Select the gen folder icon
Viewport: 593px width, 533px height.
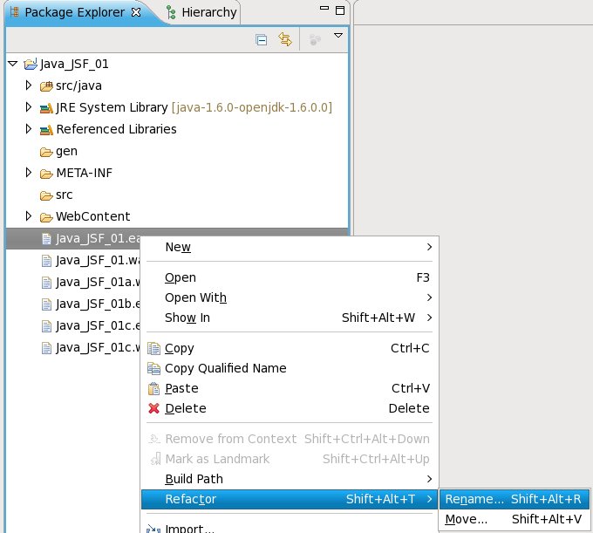click(46, 151)
